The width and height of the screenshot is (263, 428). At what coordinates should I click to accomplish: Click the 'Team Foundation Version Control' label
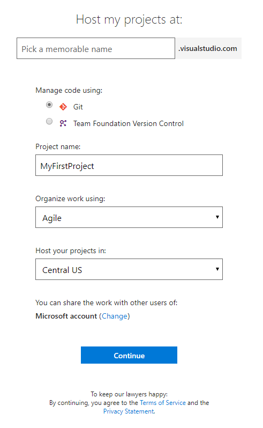click(129, 123)
